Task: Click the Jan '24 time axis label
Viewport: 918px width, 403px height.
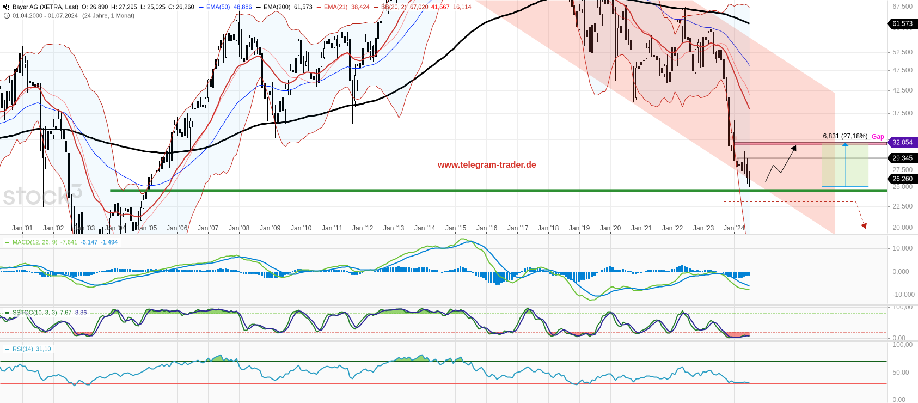Action: coord(734,228)
